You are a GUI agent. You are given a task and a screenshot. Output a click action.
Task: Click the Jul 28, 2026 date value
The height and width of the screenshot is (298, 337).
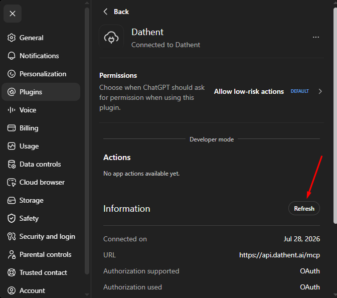point(301,239)
